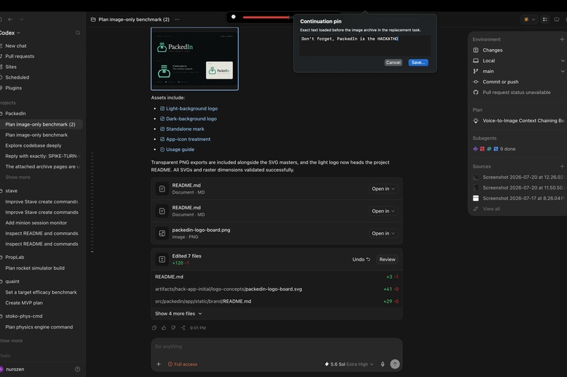Open the Codex workspace dropdown
The width and height of the screenshot is (567, 377).
coord(10,33)
